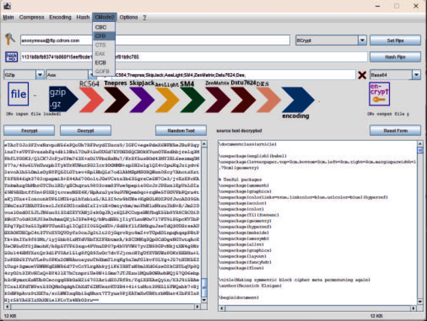This screenshot has width=427, height=321.
Task: Open the Hash menu
Action: pyautogui.click(x=83, y=17)
